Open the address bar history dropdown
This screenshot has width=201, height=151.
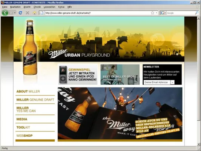coord(157,13)
